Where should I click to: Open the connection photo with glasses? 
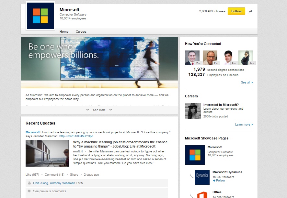(210, 58)
